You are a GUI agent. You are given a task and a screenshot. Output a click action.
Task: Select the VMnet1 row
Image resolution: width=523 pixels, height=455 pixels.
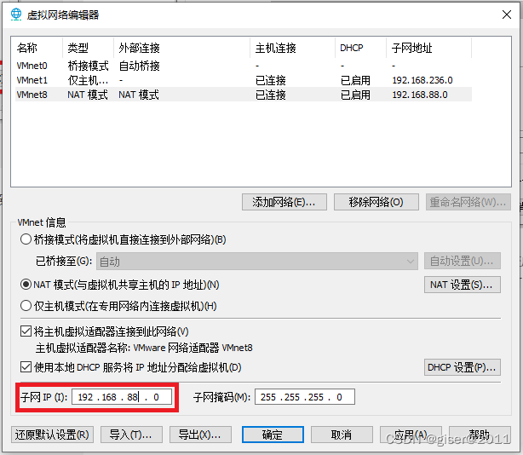click(x=244, y=80)
